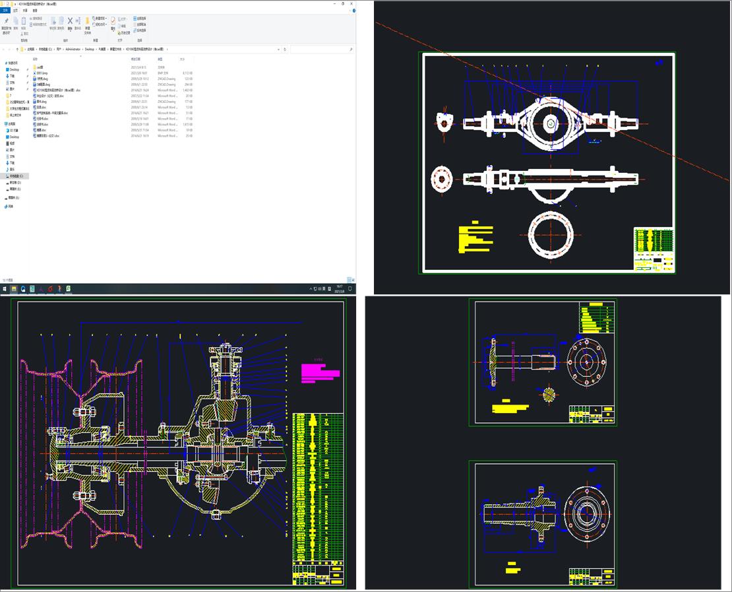
Task: Sort by the 类型 Type column header
Action: click(x=160, y=59)
